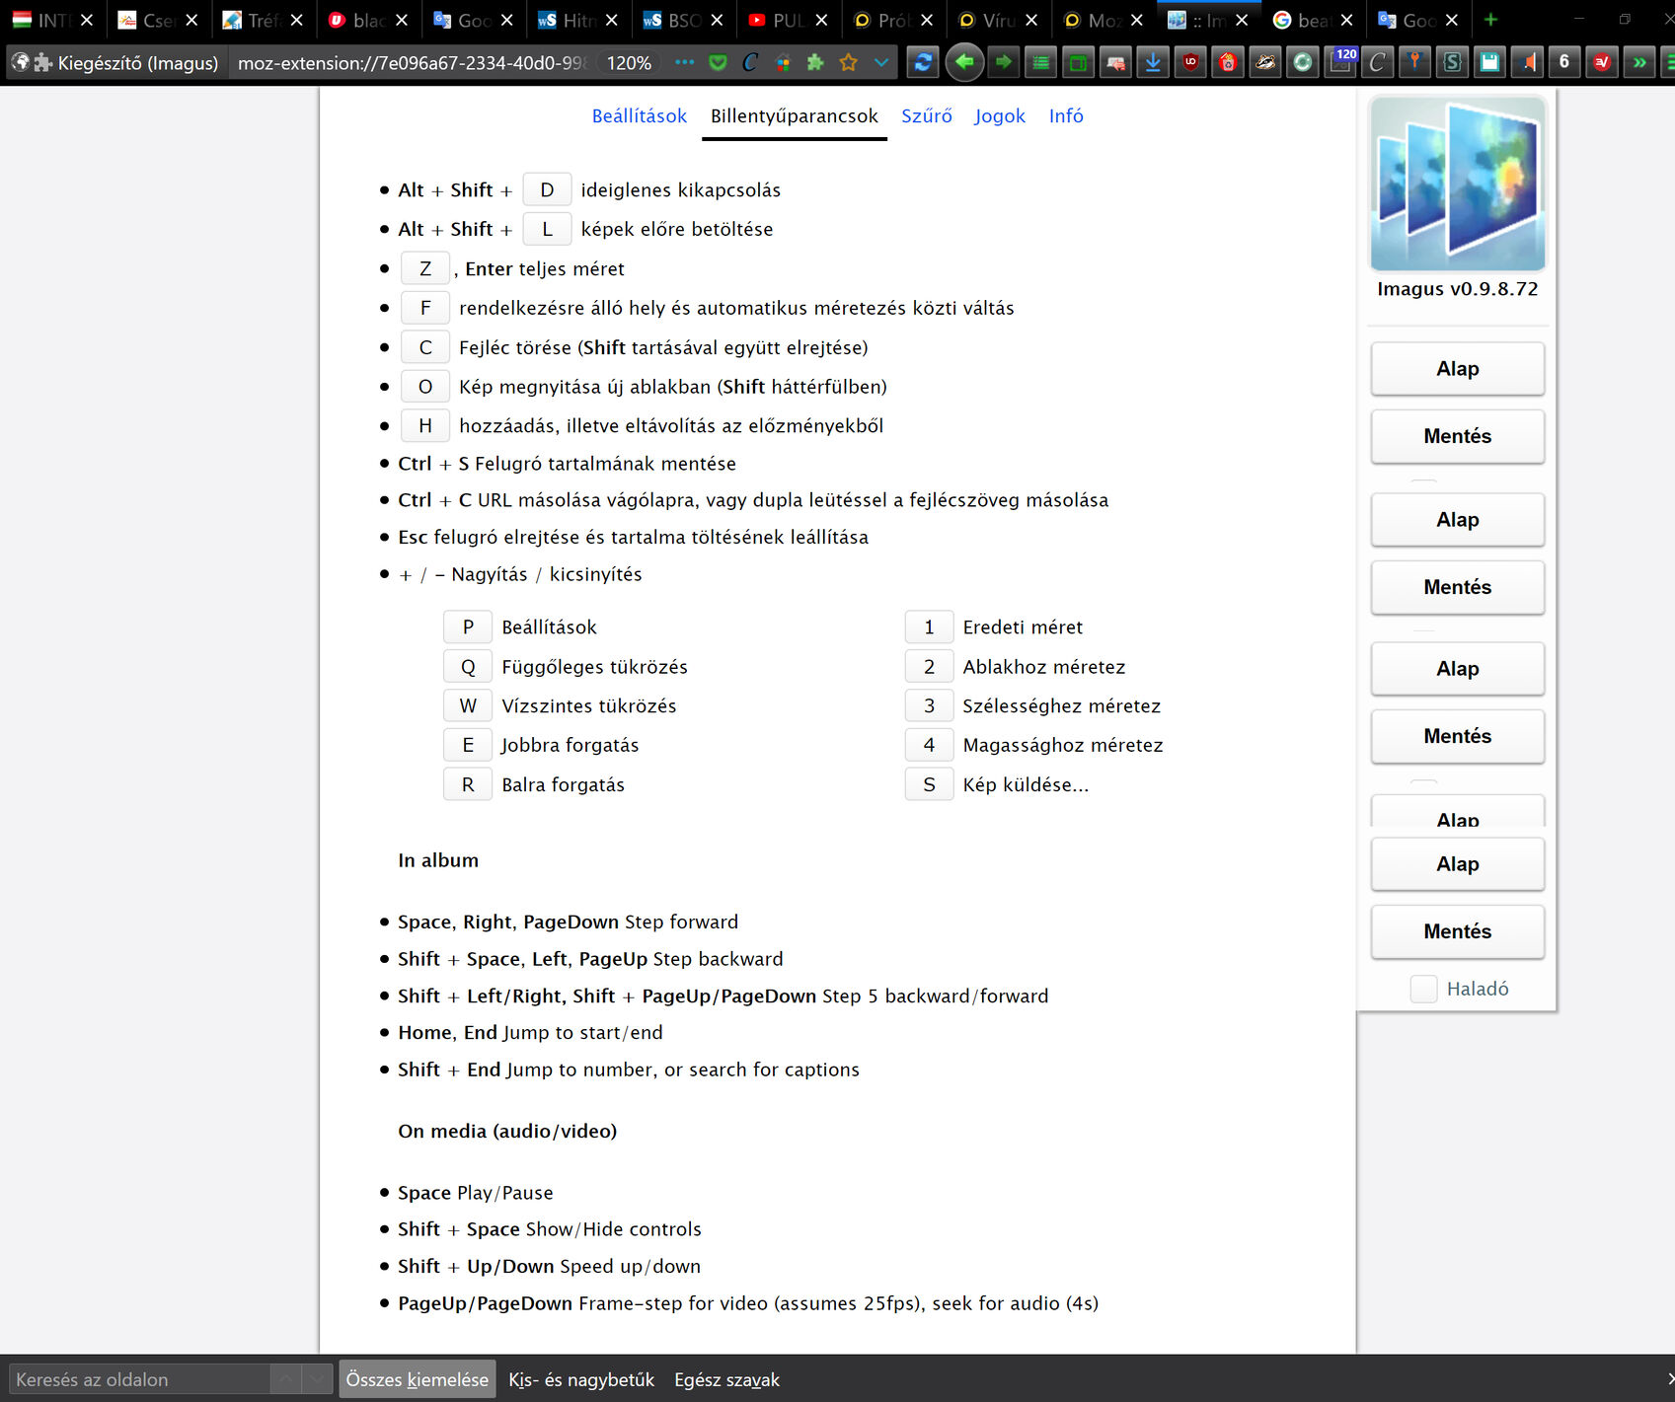Click the green puzzle piece icon in the address bar

click(x=815, y=62)
